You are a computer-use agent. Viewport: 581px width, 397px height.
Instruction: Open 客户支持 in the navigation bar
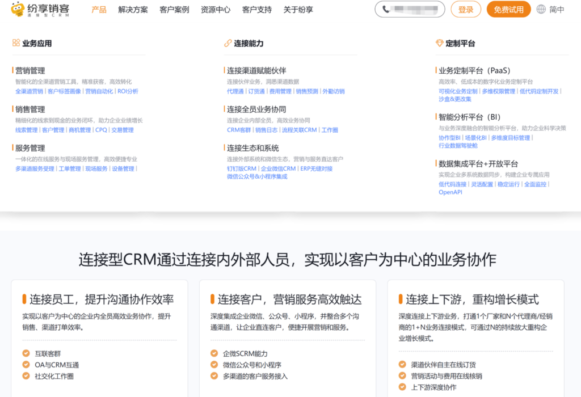point(256,9)
